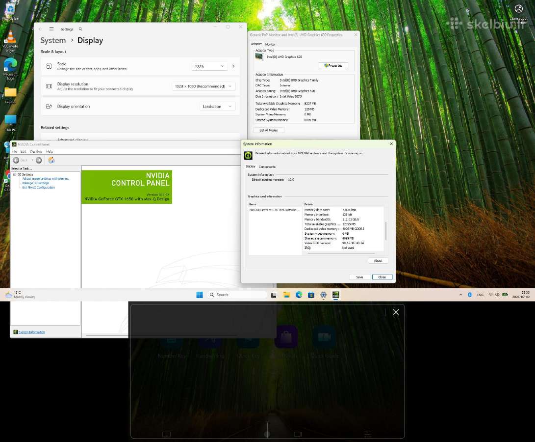Click the Settings gear icon on taskbar

pyautogui.click(x=324, y=295)
